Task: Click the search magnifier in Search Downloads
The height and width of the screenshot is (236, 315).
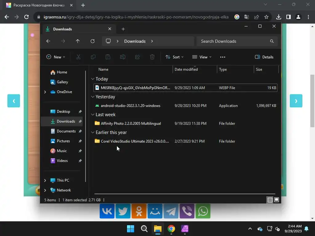Action: (x=272, y=41)
